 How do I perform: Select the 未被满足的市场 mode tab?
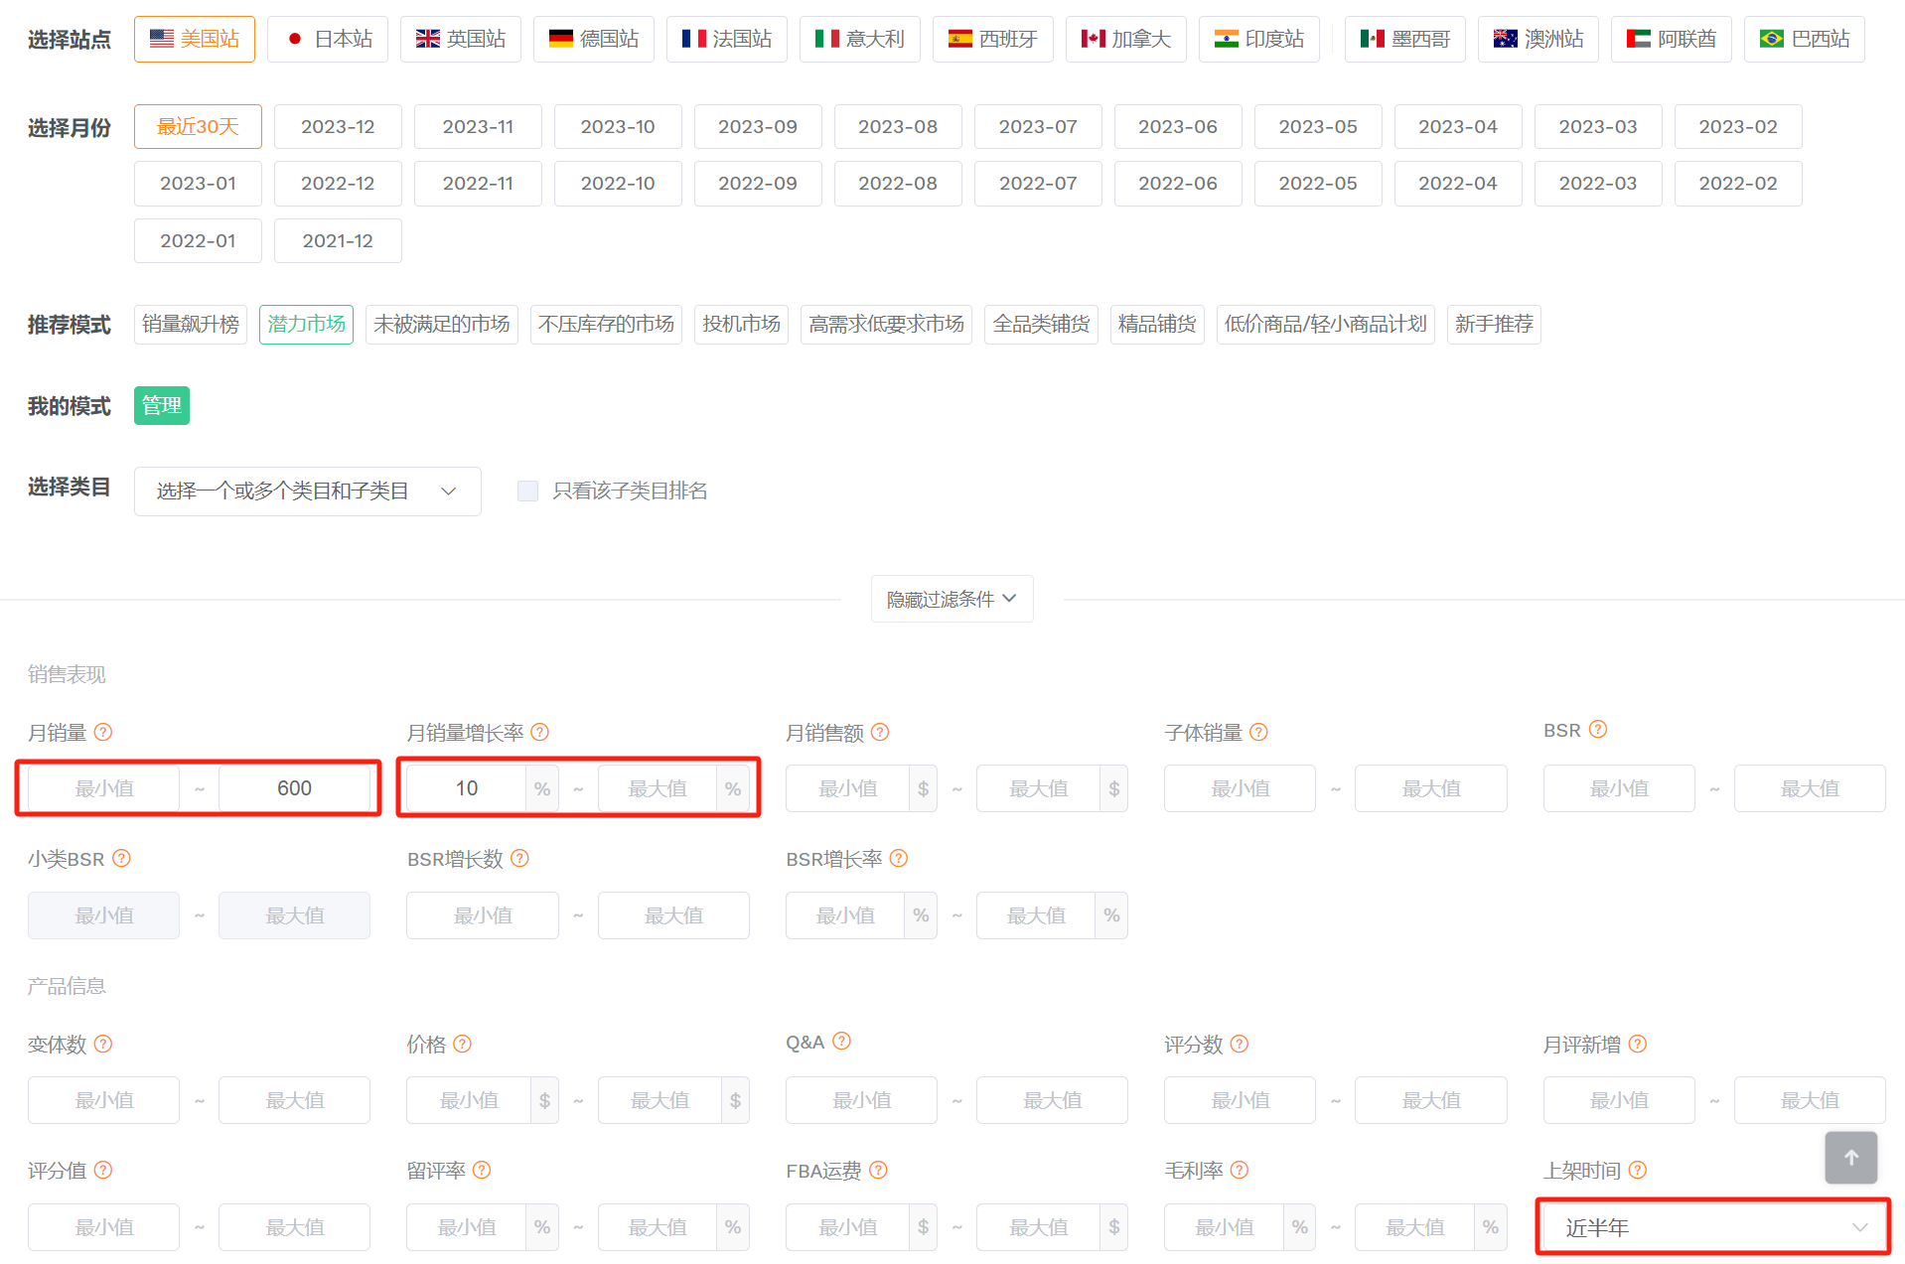click(441, 325)
